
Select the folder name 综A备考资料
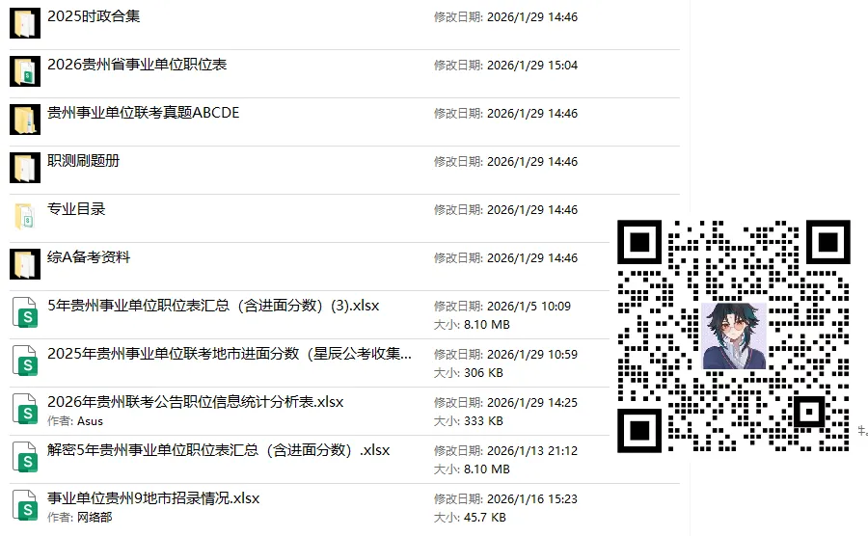pyautogui.click(x=89, y=256)
